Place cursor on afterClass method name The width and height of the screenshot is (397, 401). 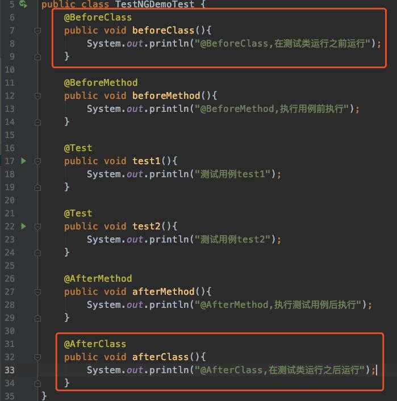click(x=160, y=357)
